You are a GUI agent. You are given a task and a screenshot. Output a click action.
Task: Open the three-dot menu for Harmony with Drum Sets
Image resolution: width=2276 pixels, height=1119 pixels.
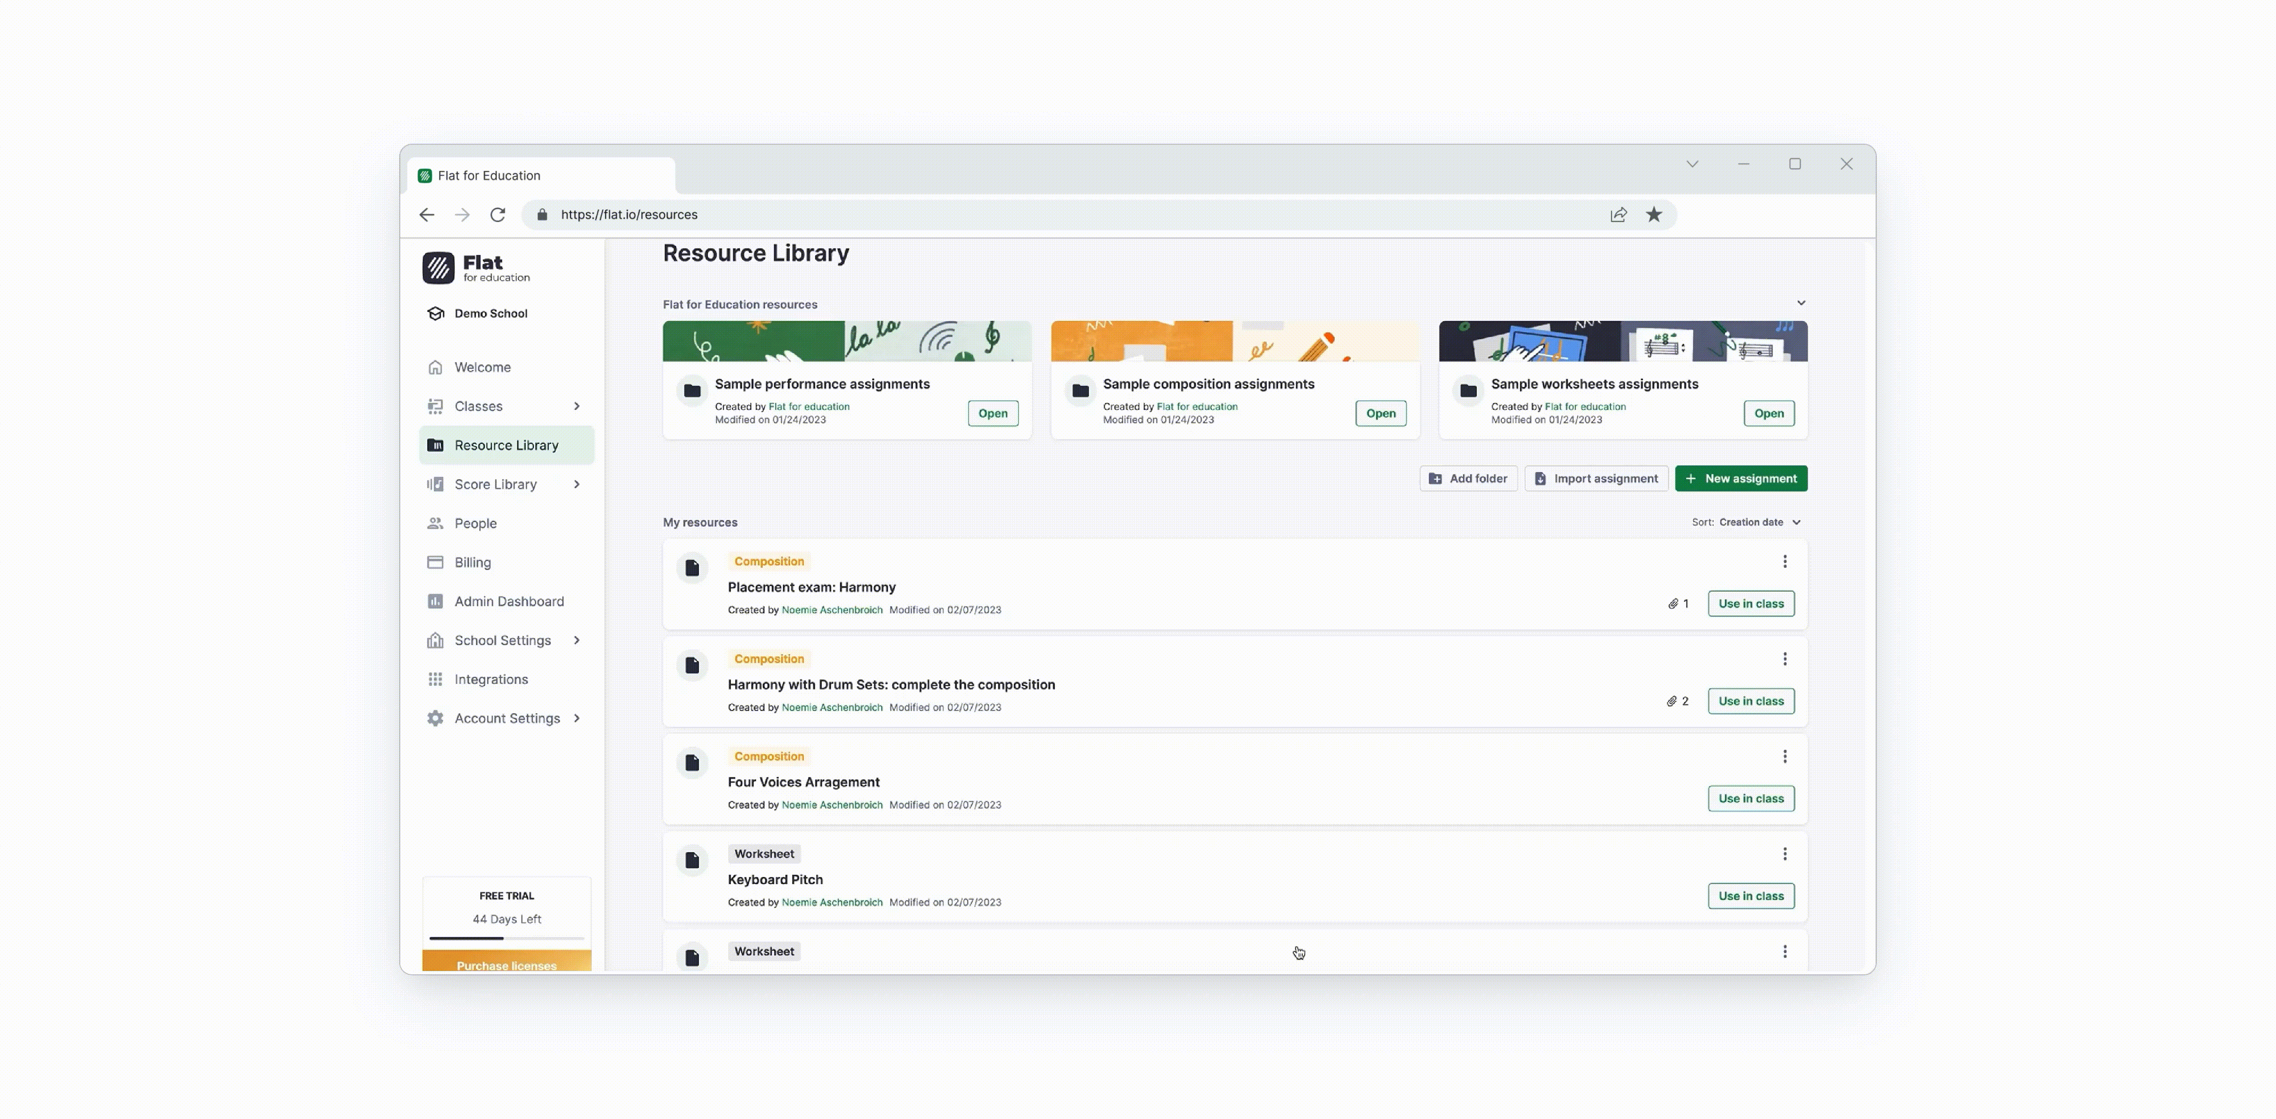pyautogui.click(x=1785, y=659)
